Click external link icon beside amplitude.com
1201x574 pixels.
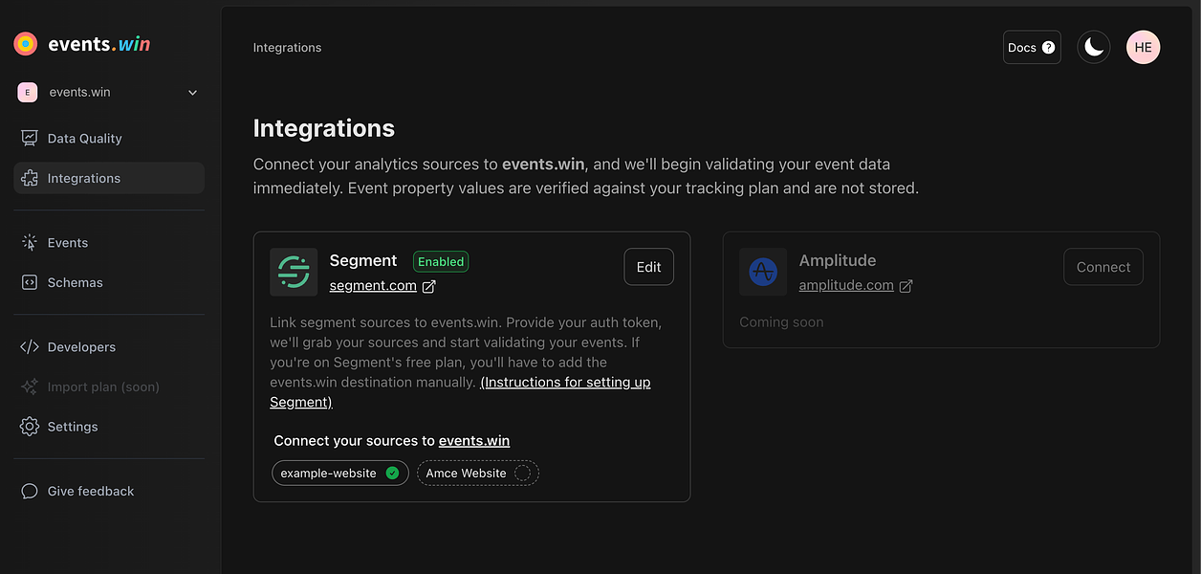[906, 286]
